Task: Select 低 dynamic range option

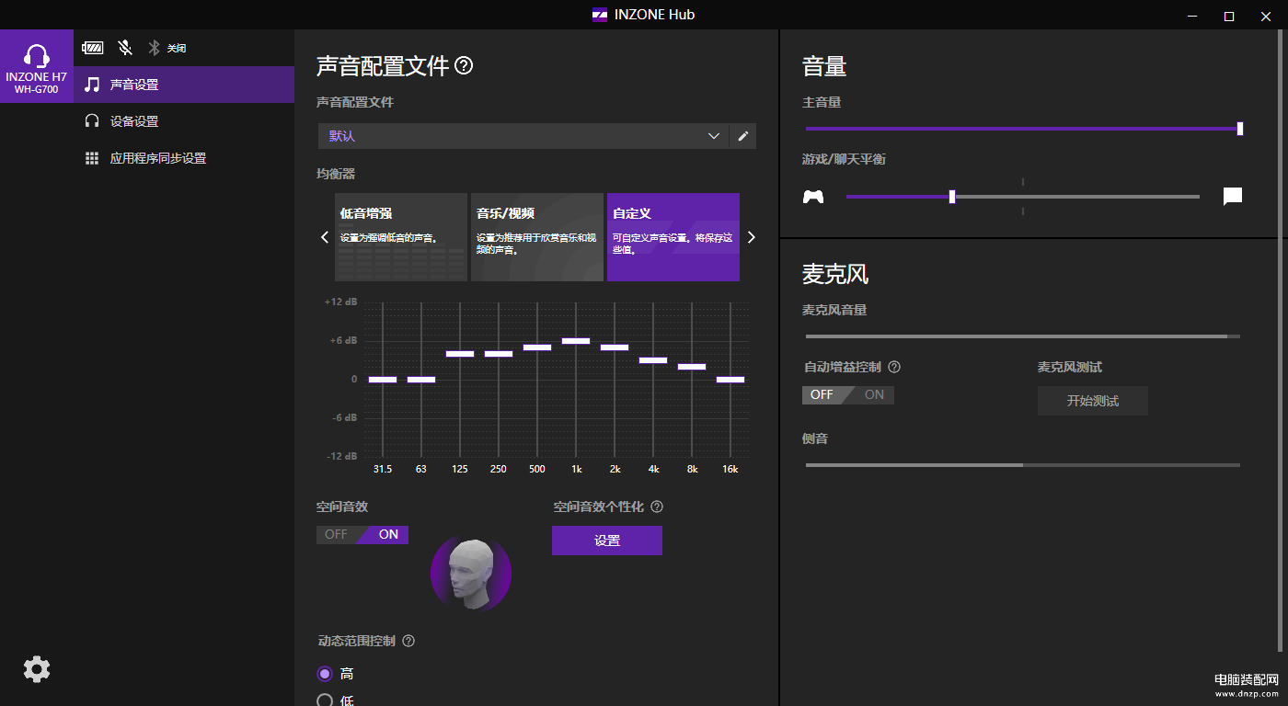Action: [324, 700]
